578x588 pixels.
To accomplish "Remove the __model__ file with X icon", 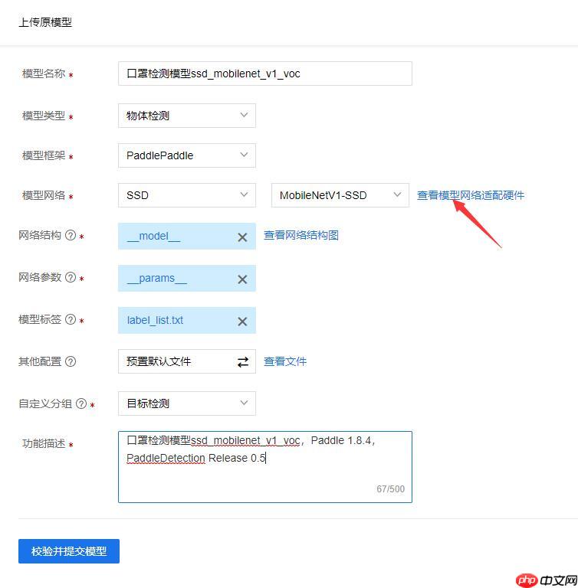I will [x=242, y=237].
